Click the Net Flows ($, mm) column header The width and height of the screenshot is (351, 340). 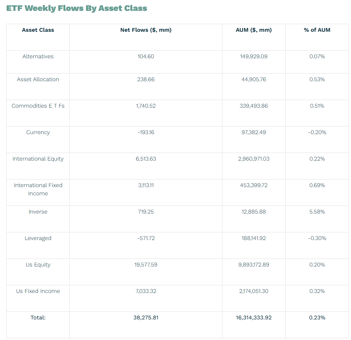146,30
